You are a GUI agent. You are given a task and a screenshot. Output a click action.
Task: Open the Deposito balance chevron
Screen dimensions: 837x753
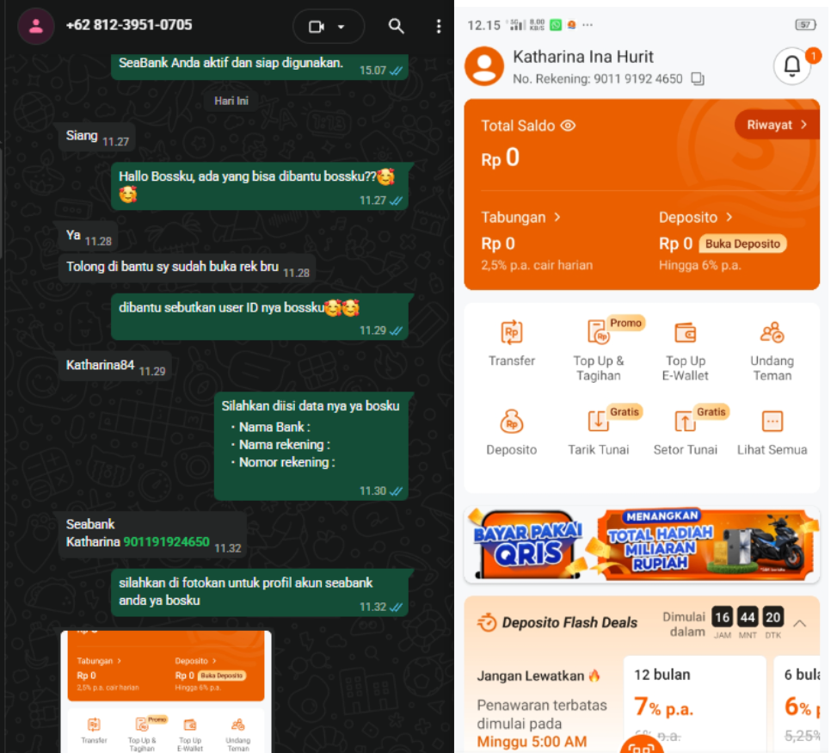pyautogui.click(x=729, y=217)
